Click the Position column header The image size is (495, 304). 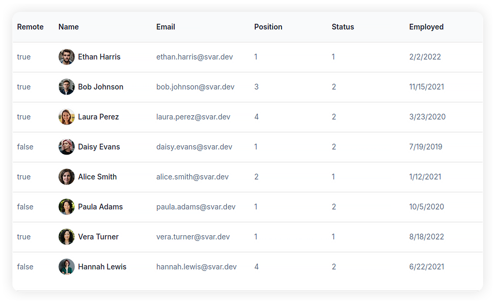pyautogui.click(x=268, y=27)
